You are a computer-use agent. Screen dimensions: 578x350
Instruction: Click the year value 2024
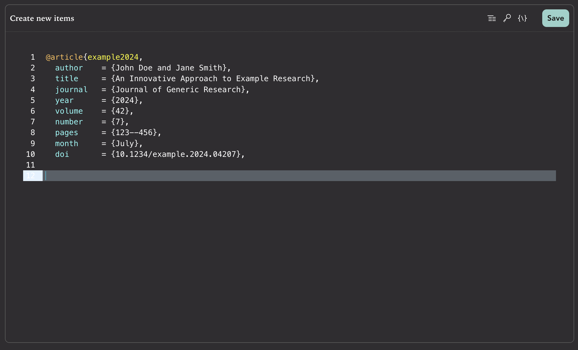click(x=126, y=100)
